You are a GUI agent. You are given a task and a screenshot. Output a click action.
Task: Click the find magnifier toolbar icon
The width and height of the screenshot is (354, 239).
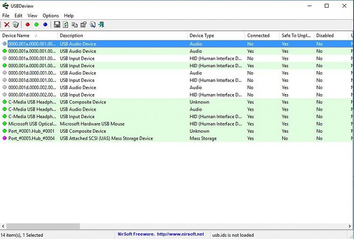click(x=93, y=24)
